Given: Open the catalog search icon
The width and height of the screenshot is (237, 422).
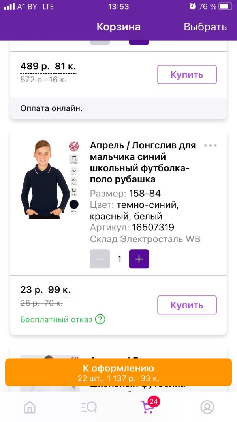Looking at the screenshot, I should tap(89, 407).
